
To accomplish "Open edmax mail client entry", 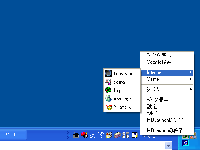I will (x=122, y=82).
